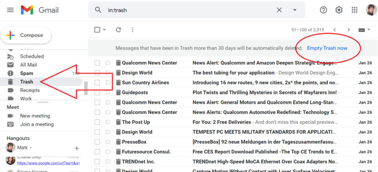The height and width of the screenshot is (172, 378).
Task: Open Gmail support help icon
Action: pyautogui.click(x=323, y=10)
